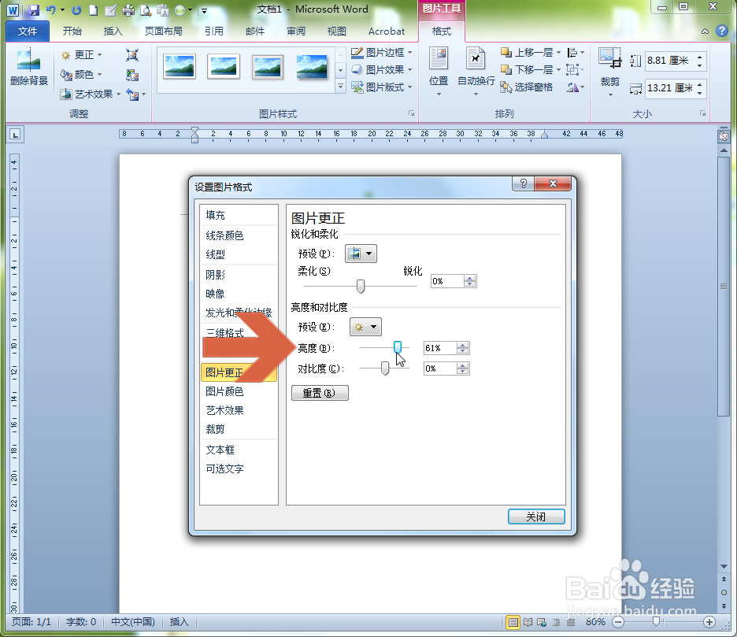737x637 pixels.
Task: Click the contrast 0% value field
Action: click(x=439, y=368)
